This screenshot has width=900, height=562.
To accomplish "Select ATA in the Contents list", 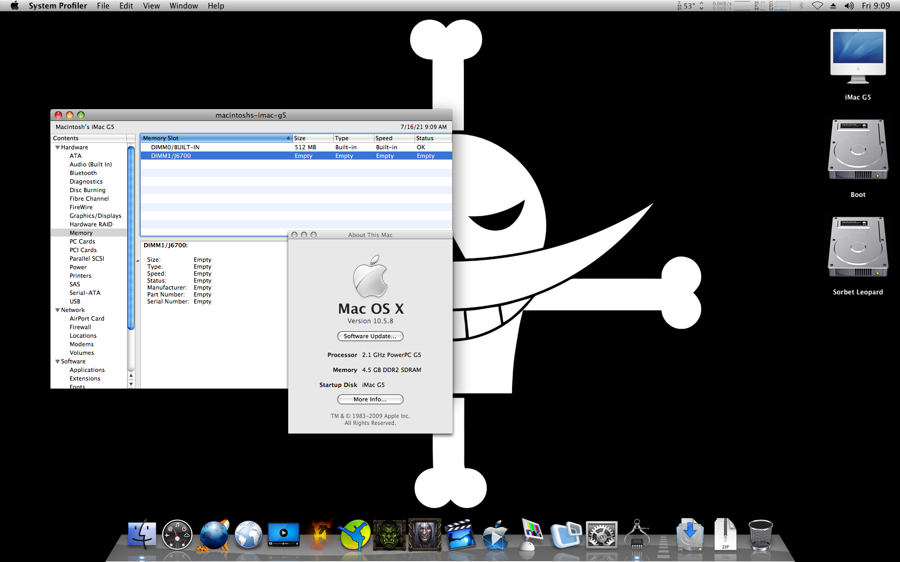I will pyautogui.click(x=76, y=156).
